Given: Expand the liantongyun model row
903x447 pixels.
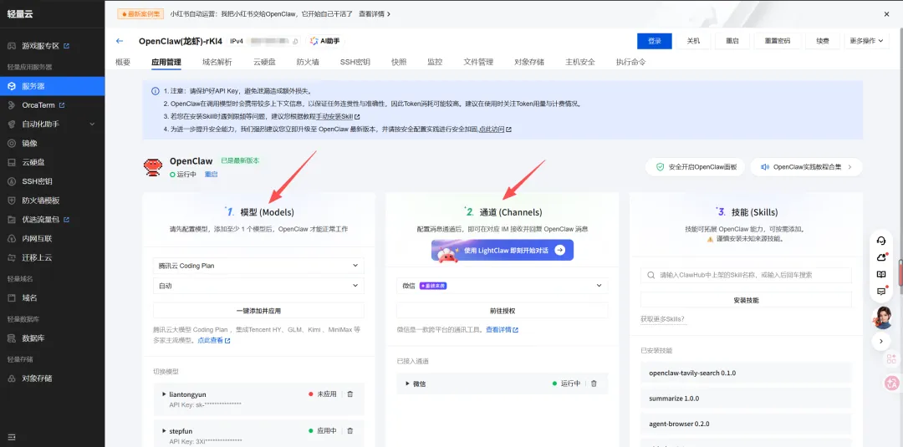Looking at the screenshot, I should pyautogui.click(x=164, y=394).
